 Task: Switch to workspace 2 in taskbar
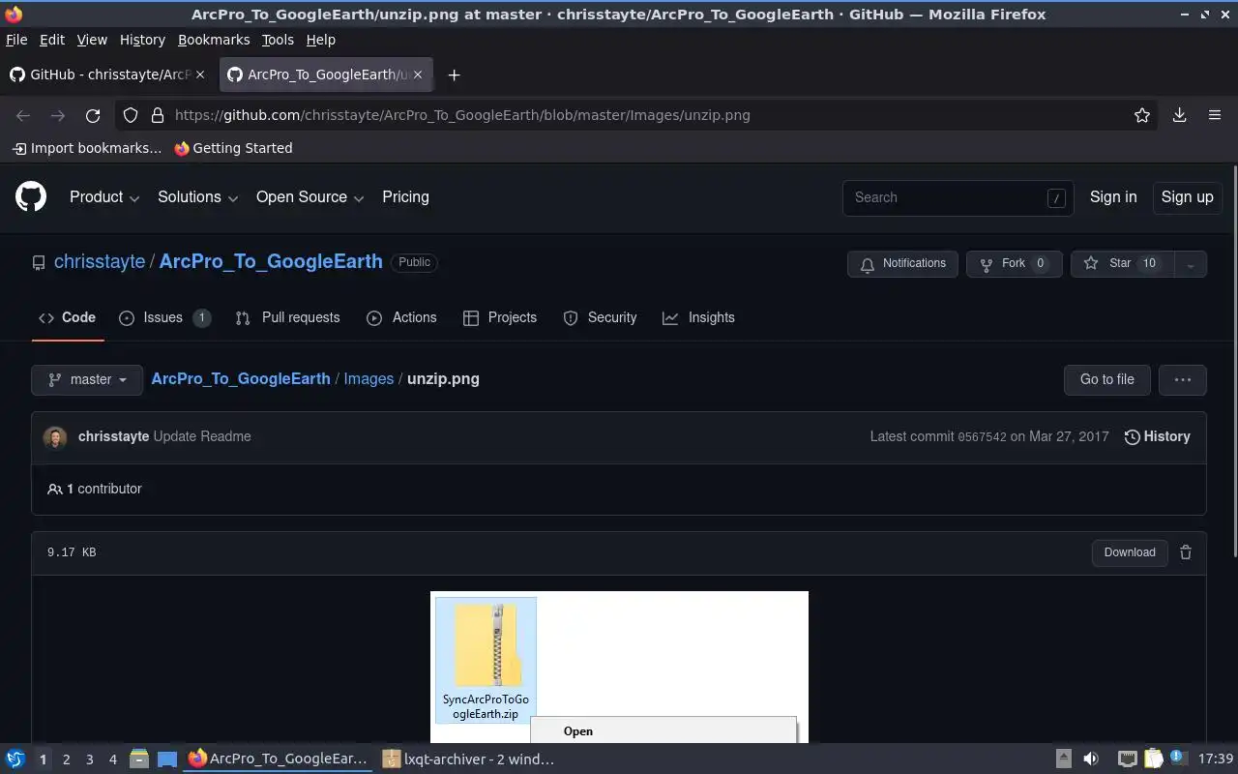pos(66,759)
